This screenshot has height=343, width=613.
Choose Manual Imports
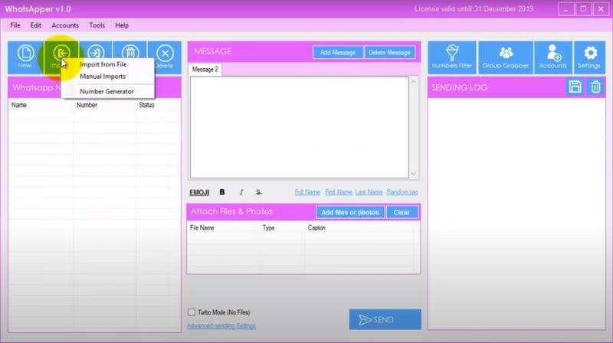pyautogui.click(x=103, y=77)
